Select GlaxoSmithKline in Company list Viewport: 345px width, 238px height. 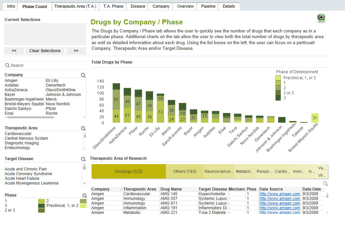point(61,90)
